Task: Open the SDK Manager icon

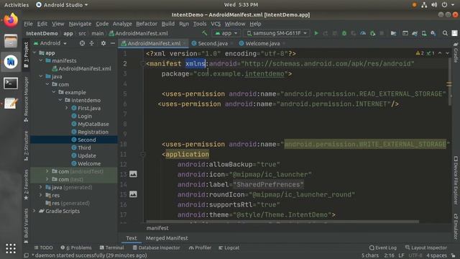Action: pos(433,34)
